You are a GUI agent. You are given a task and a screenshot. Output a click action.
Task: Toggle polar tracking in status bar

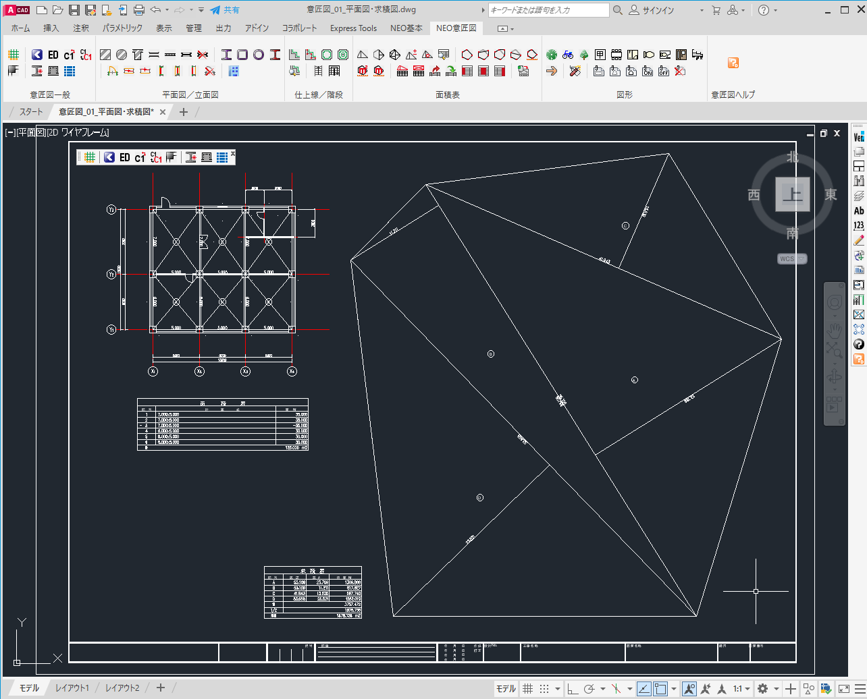(589, 689)
